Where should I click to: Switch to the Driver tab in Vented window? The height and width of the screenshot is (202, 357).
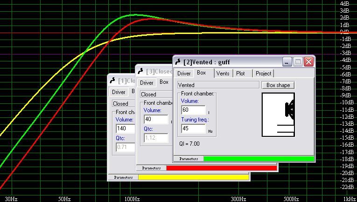(184, 74)
